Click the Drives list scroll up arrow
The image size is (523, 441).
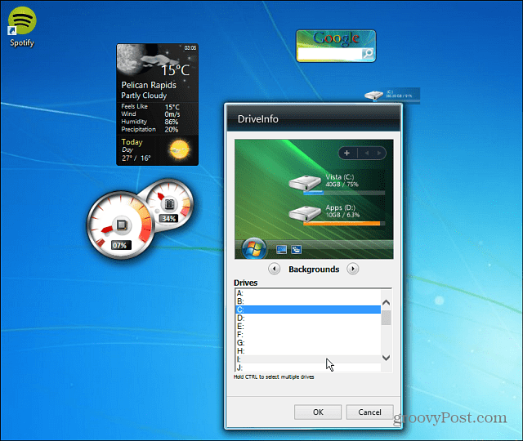[x=386, y=303]
